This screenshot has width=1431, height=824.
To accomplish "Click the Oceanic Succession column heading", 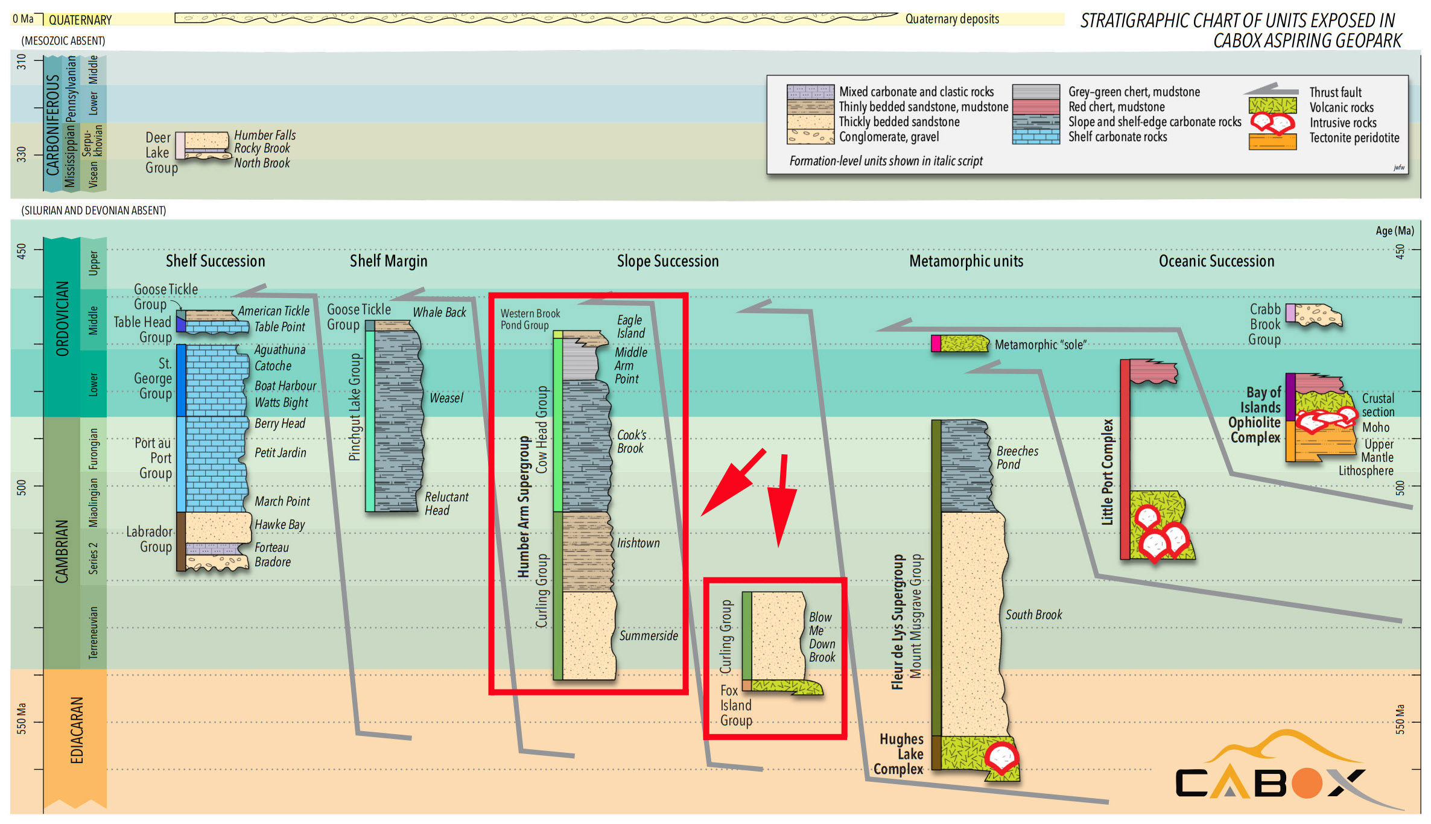I will [1216, 261].
